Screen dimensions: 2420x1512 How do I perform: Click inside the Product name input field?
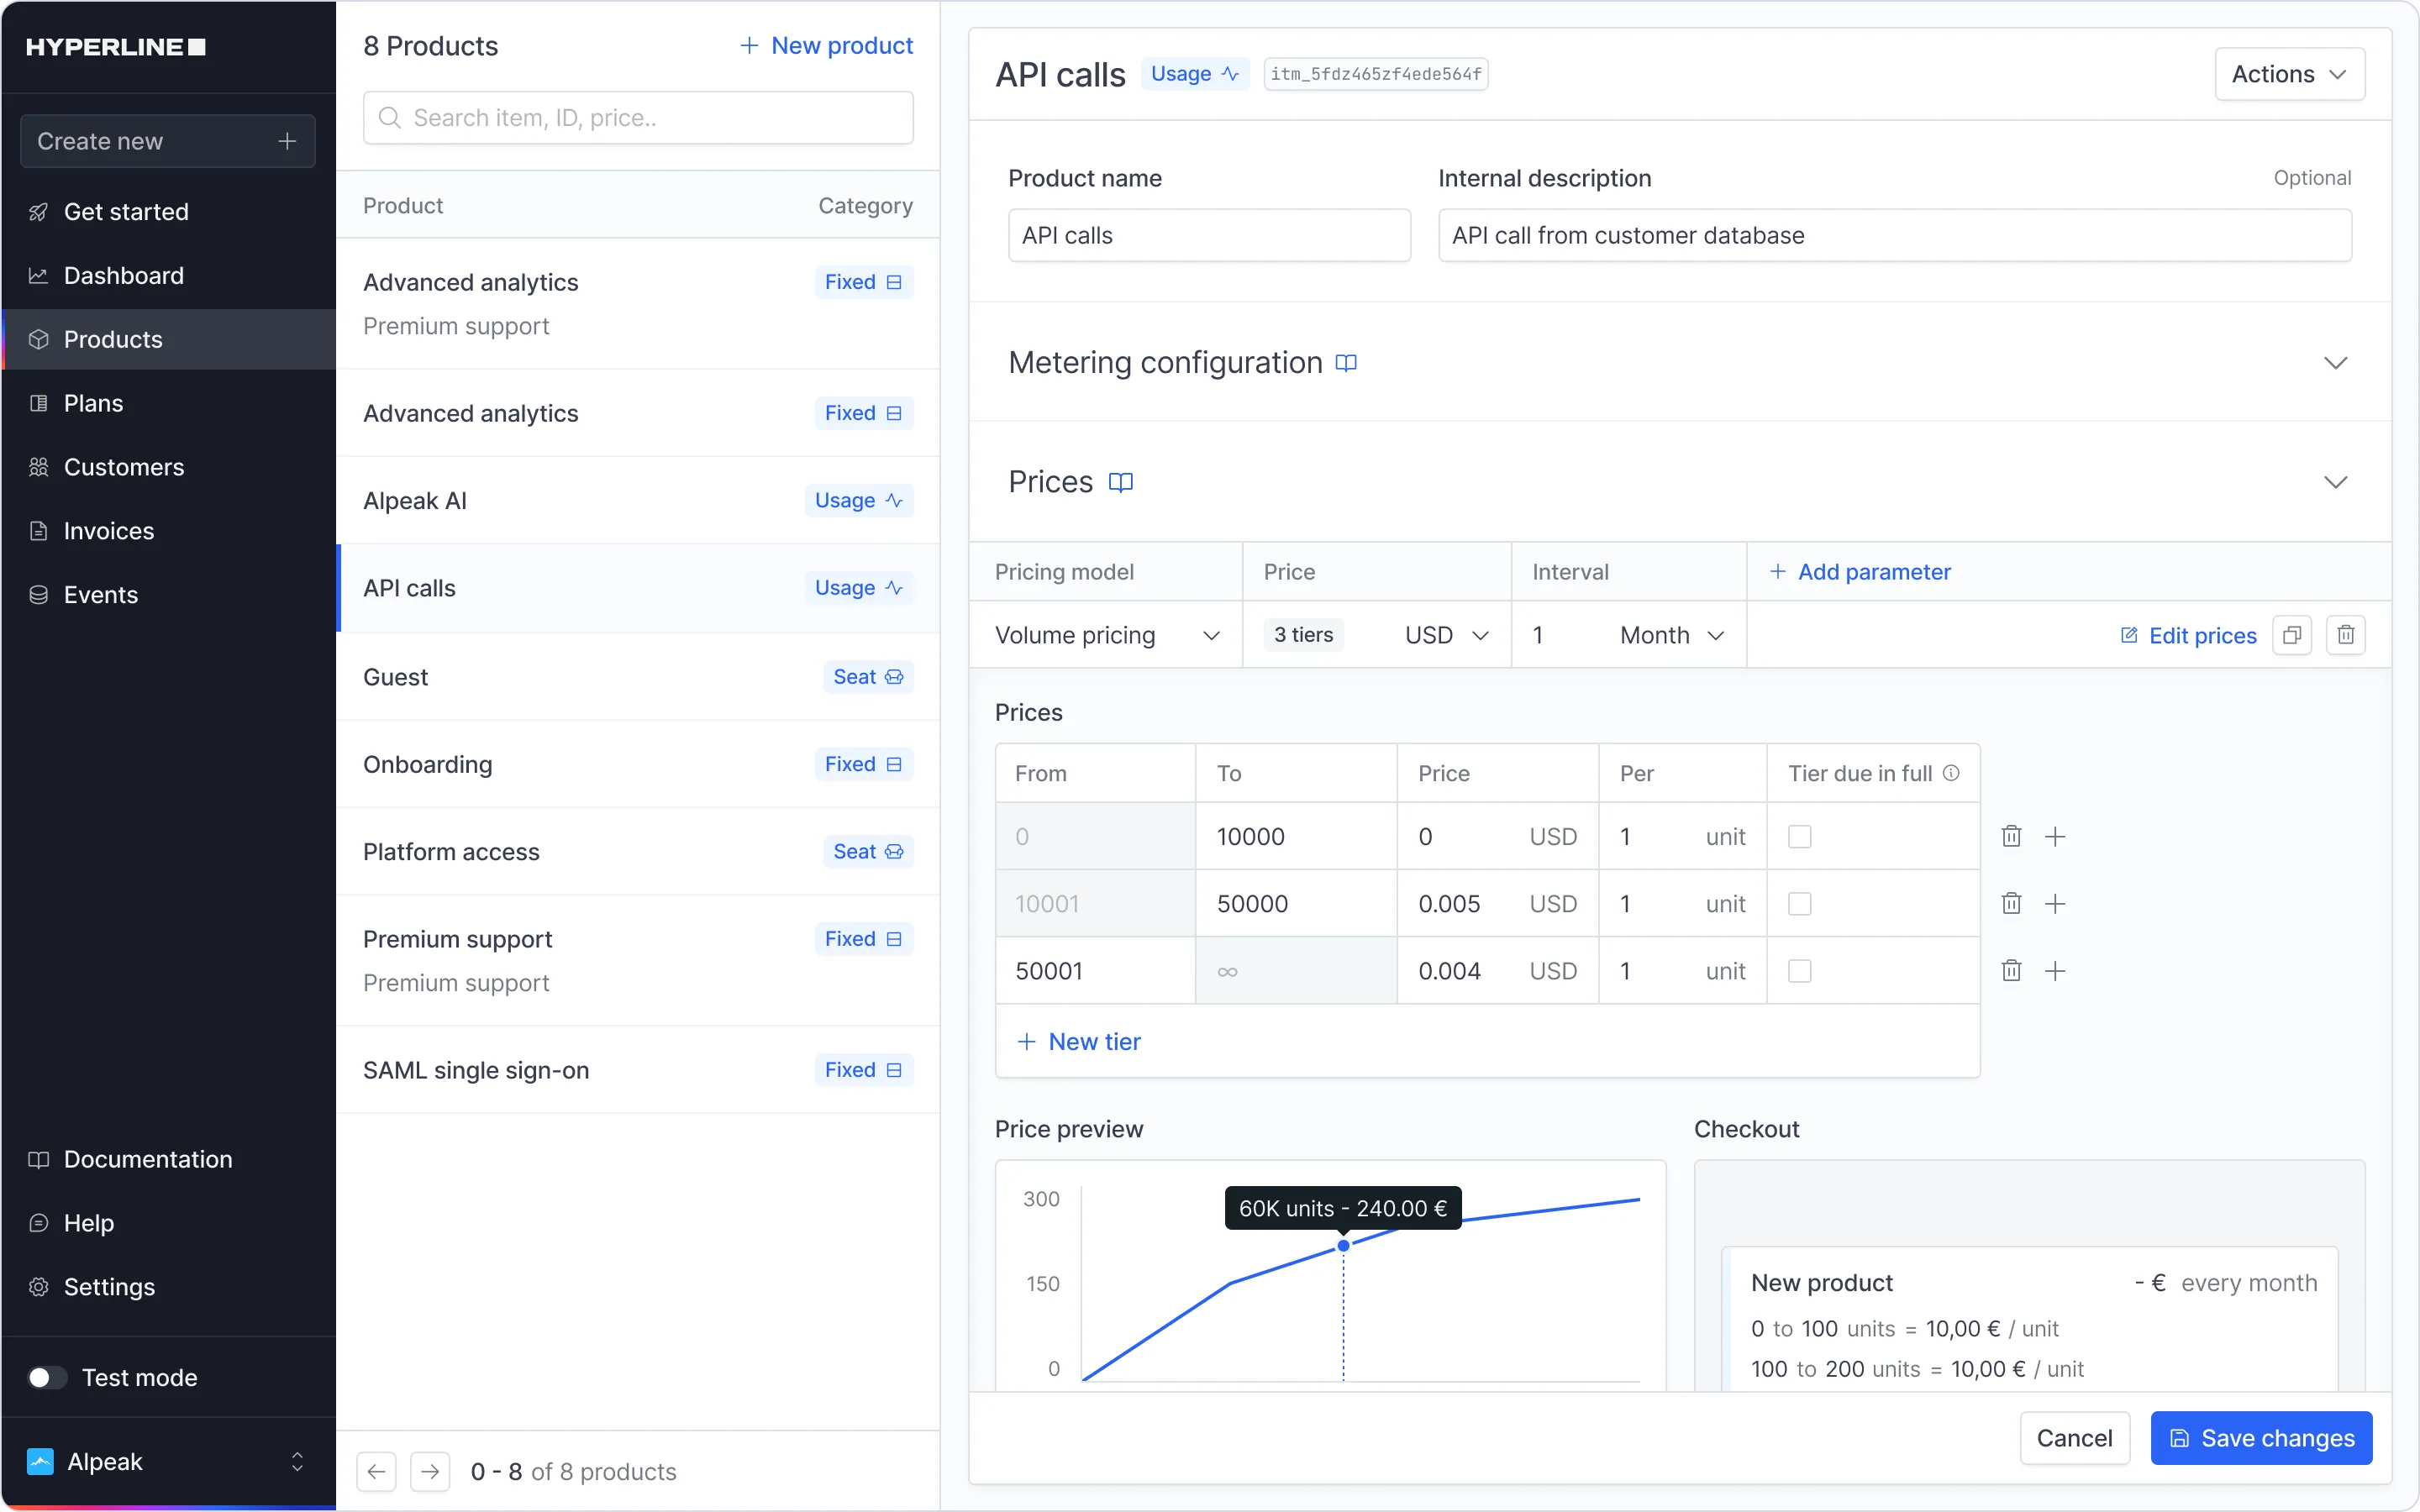[x=1209, y=235]
